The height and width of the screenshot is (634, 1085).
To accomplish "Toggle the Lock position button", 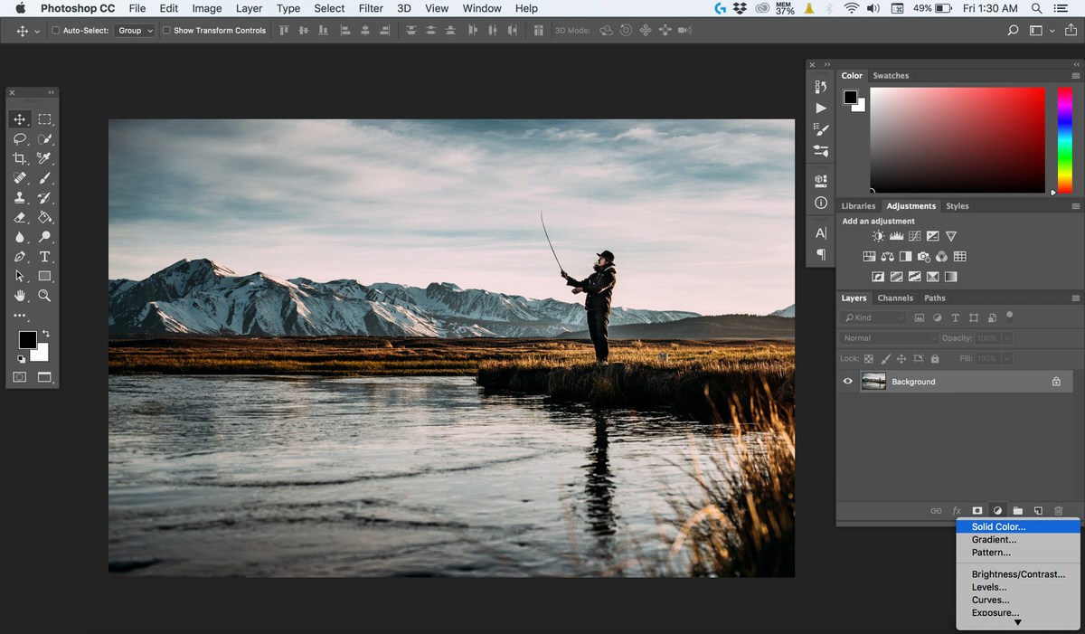I will tap(901, 359).
